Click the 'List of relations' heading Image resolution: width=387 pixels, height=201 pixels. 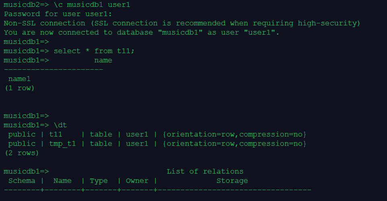pos(205,171)
